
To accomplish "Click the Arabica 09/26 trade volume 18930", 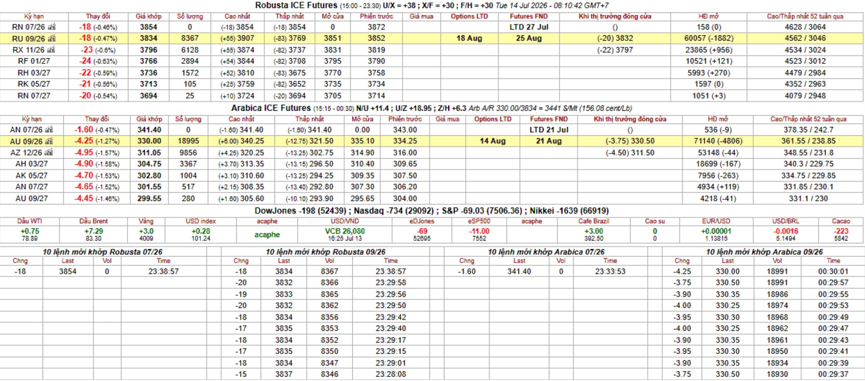I will click(x=777, y=374).
